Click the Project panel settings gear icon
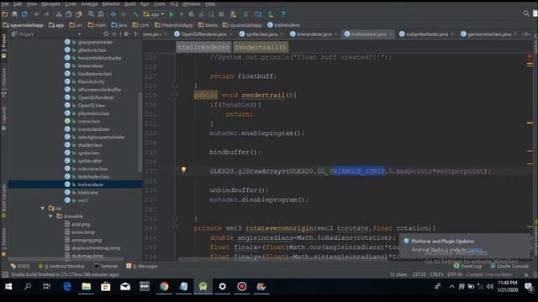Image resolution: width=538 pixels, height=302 pixels. coord(126,34)
